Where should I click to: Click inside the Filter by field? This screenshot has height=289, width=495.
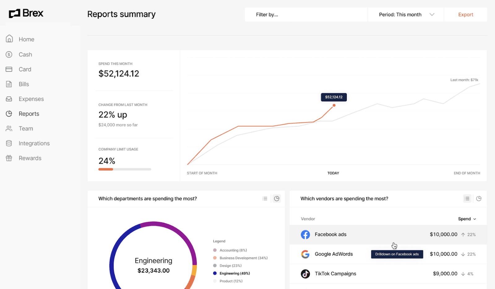(306, 15)
